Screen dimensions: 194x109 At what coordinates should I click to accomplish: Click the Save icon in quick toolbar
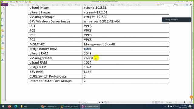pos(8,2)
